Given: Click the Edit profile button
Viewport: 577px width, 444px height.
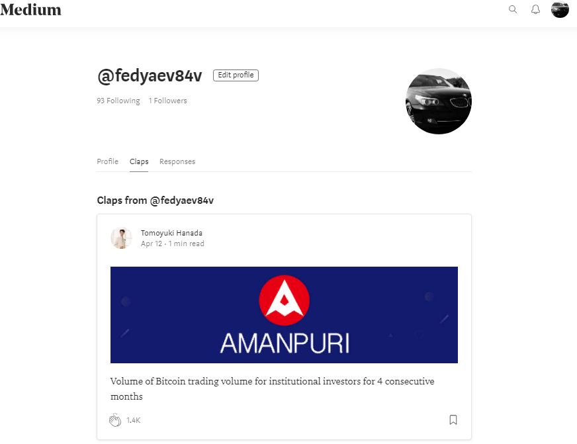Looking at the screenshot, I should point(236,75).
